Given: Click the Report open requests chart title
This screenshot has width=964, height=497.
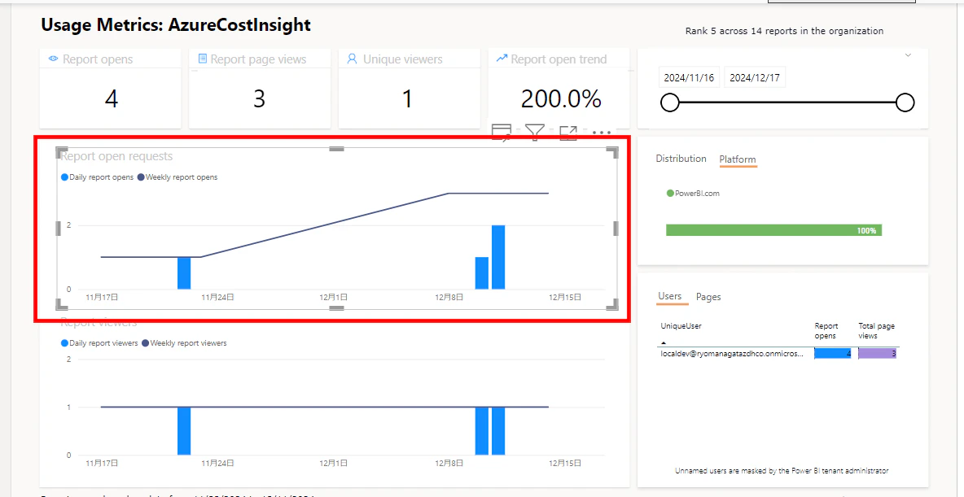Looking at the screenshot, I should click(x=116, y=156).
